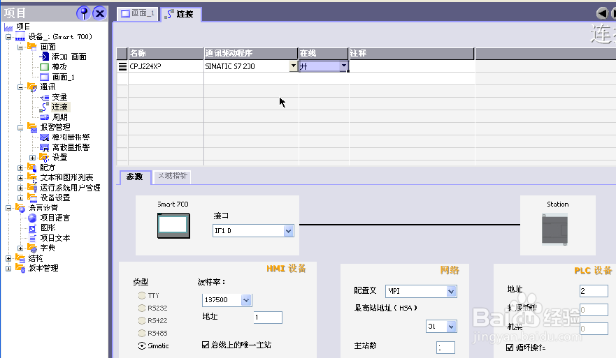Click the 画面 folder icon
The width and height of the screenshot is (616, 358).
32,47
